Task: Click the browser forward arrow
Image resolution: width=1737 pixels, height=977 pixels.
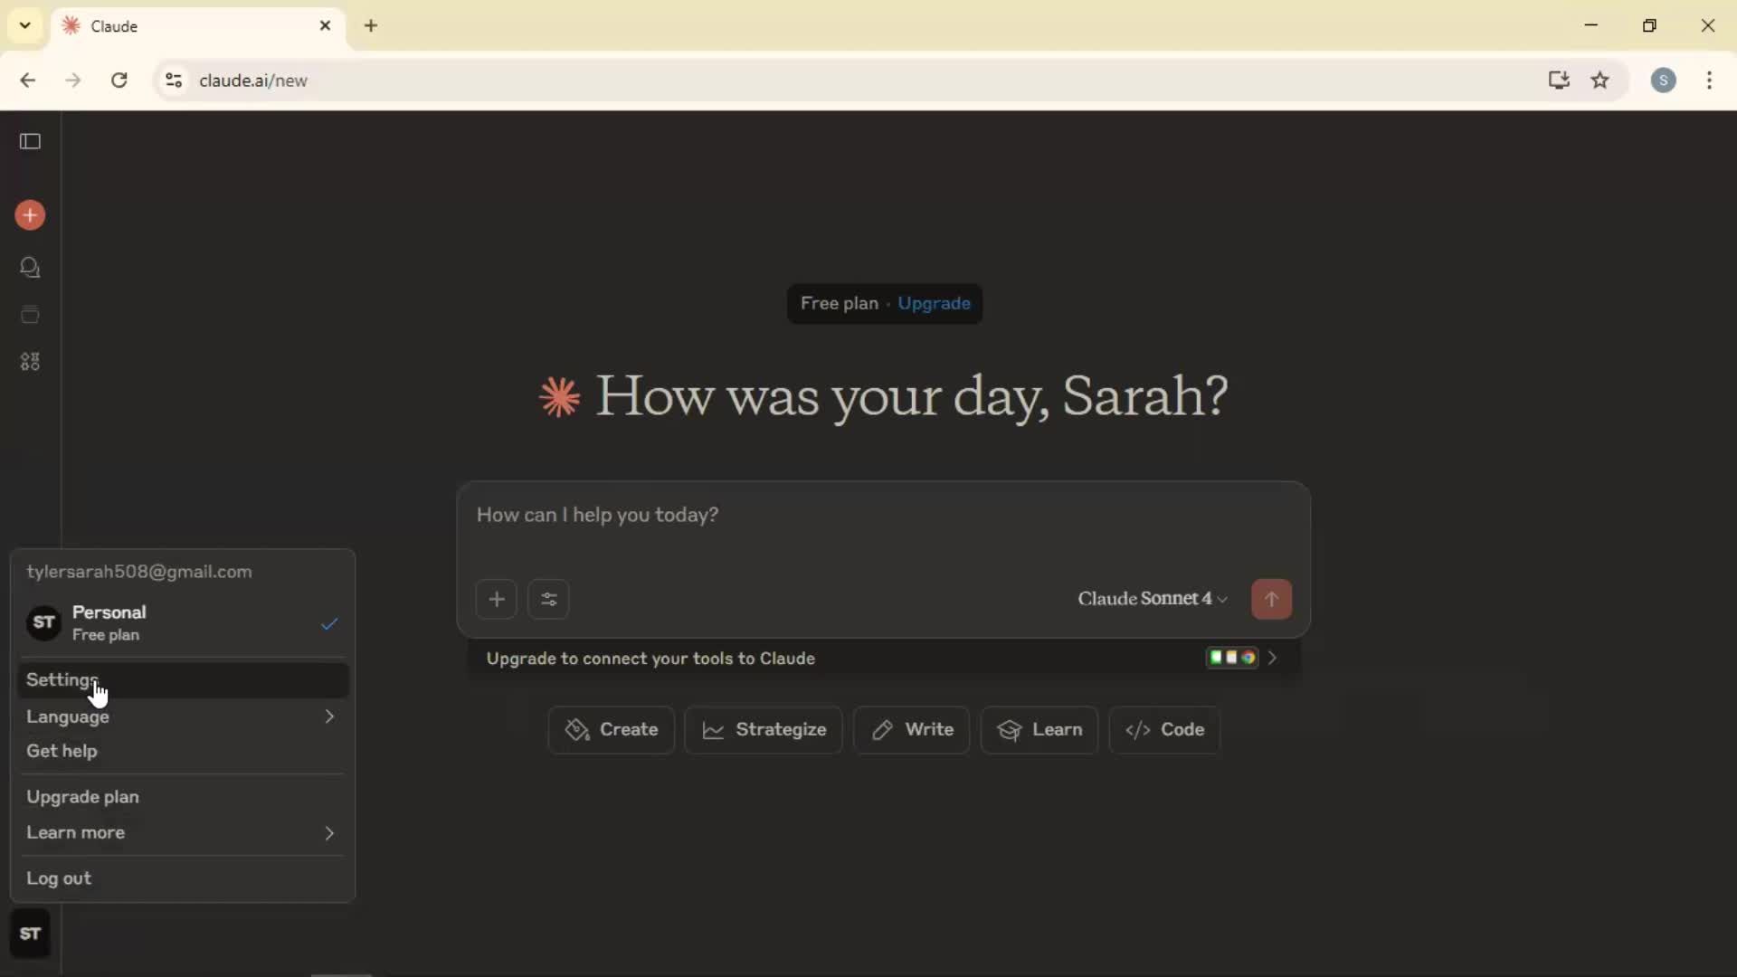Action: point(73,81)
